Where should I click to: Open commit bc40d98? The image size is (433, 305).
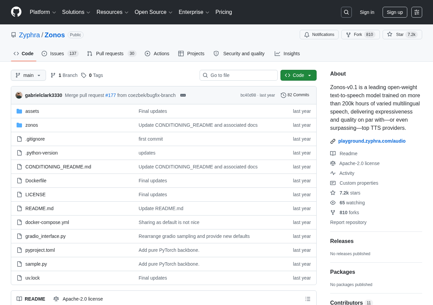pos(248,95)
